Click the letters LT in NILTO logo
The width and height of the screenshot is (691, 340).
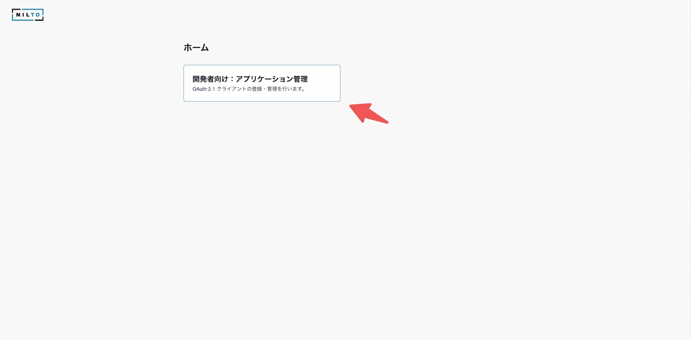tap(30, 15)
